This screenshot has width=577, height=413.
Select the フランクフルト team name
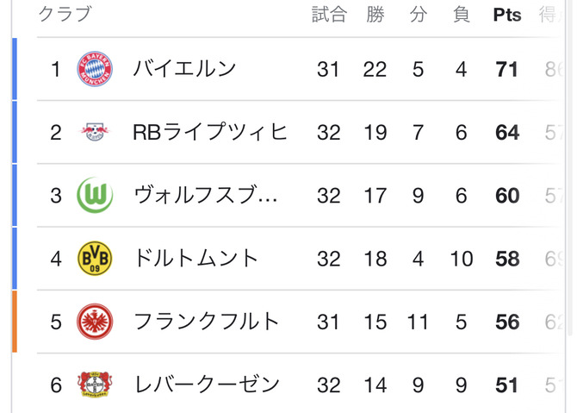tap(207, 322)
